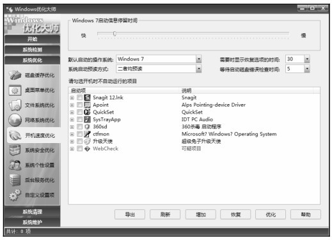Select 'Alps Pointing-device Driver' description text

click(214, 105)
